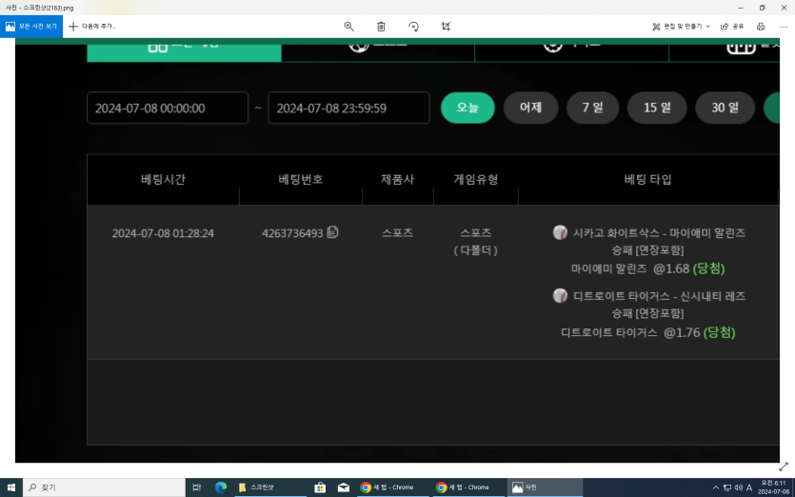Click the 디트로이트 타이거스 - 신시내티 레즈 match text

pyautogui.click(x=659, y=296)
